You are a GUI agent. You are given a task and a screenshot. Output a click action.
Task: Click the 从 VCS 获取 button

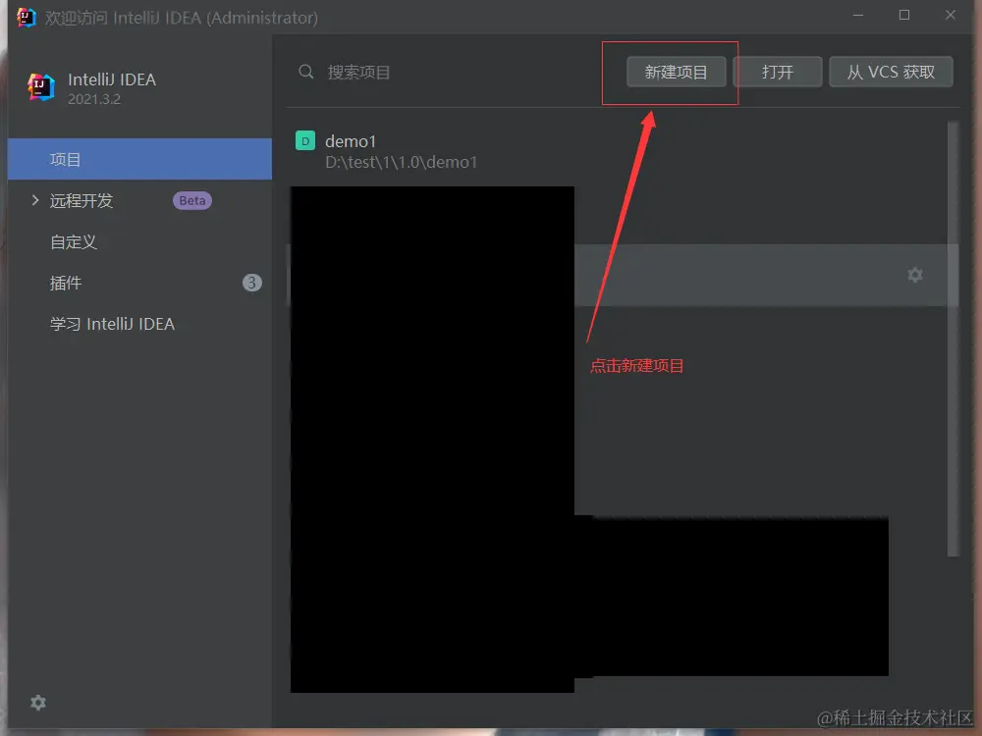point(891,72)
